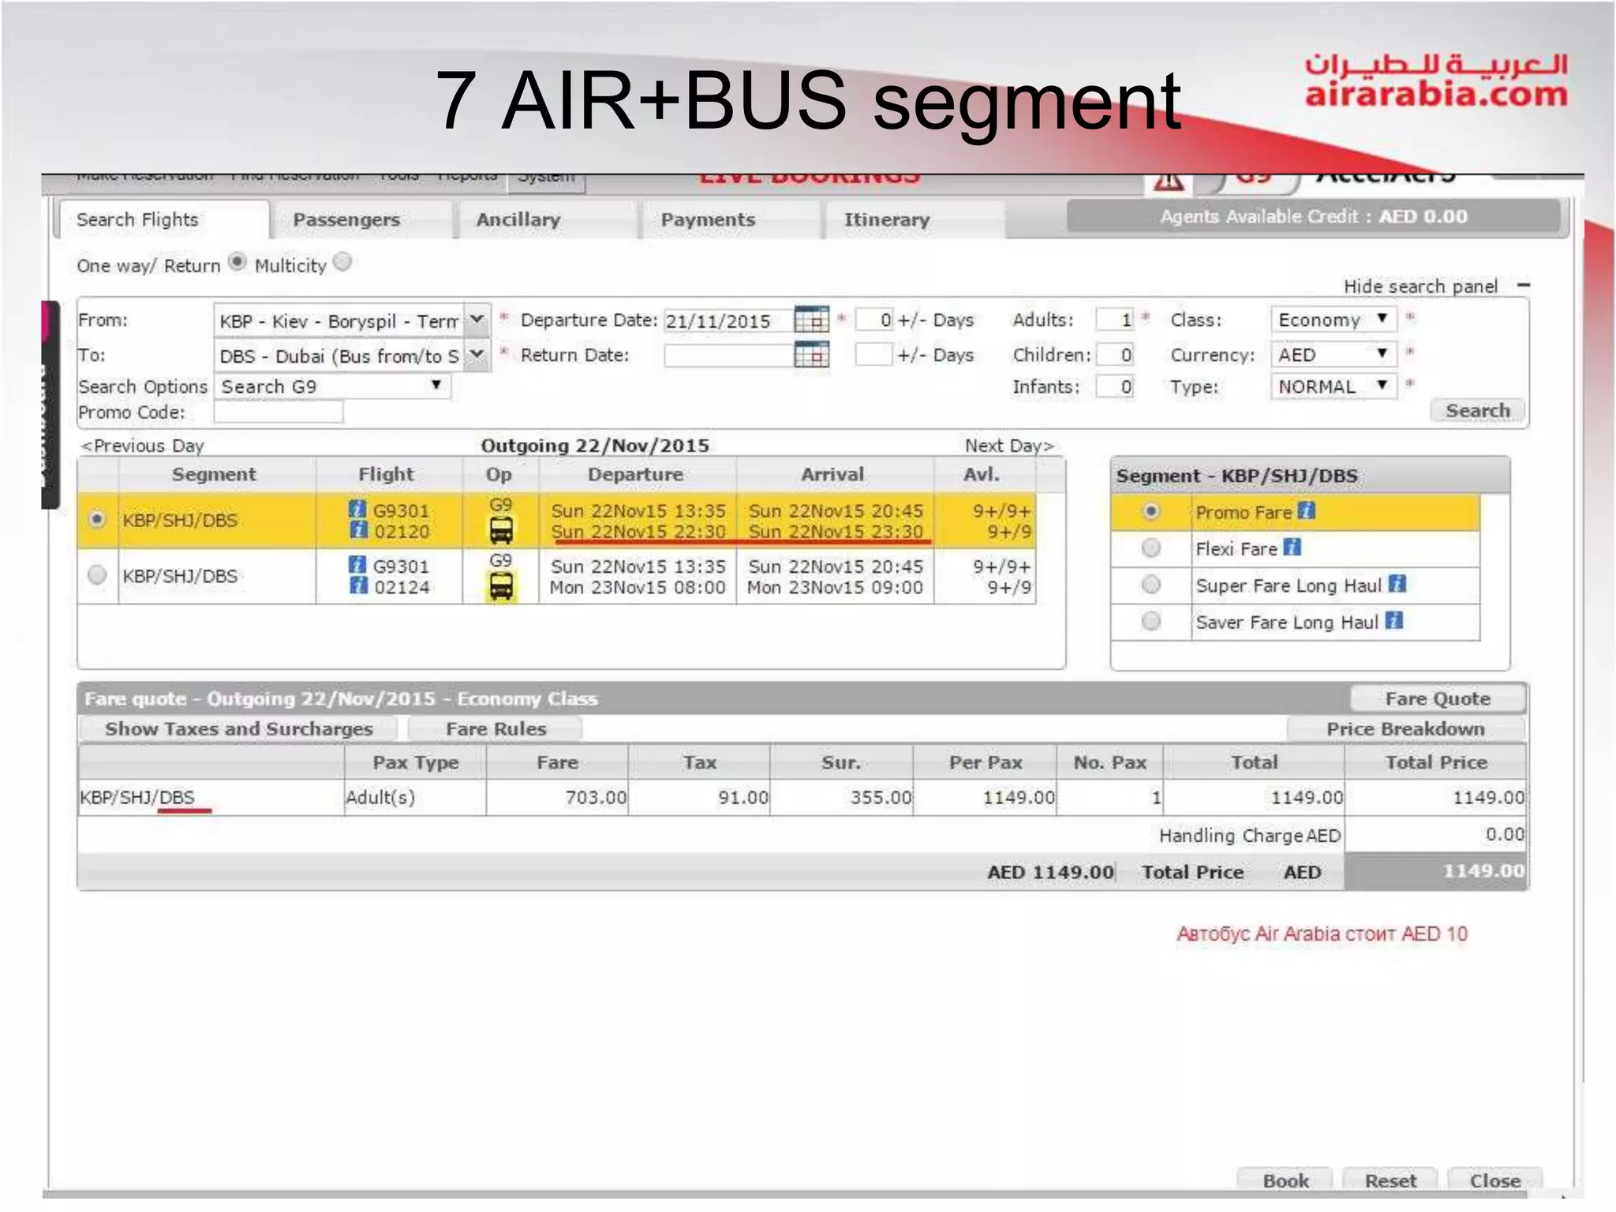Choose the Promo Fare radio option
This screenshot has width=1616, height=1212.
click(1151, 511)
